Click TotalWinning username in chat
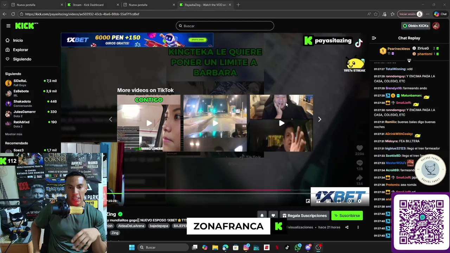Screen dimensions: 450x253 coord(396,69)
